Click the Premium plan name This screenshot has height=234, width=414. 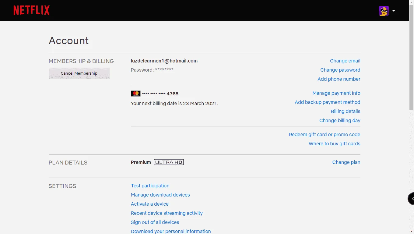click(x=141, y=162)
